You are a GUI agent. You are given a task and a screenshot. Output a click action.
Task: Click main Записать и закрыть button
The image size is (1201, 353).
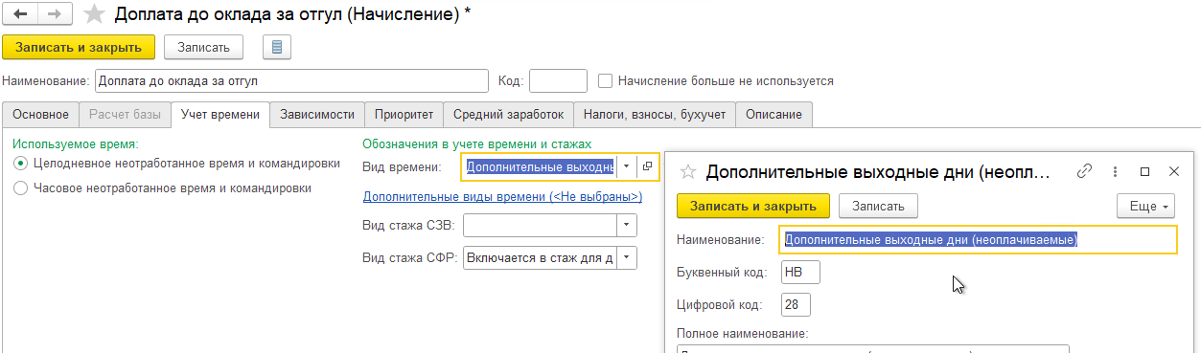[x=79, y=47]
